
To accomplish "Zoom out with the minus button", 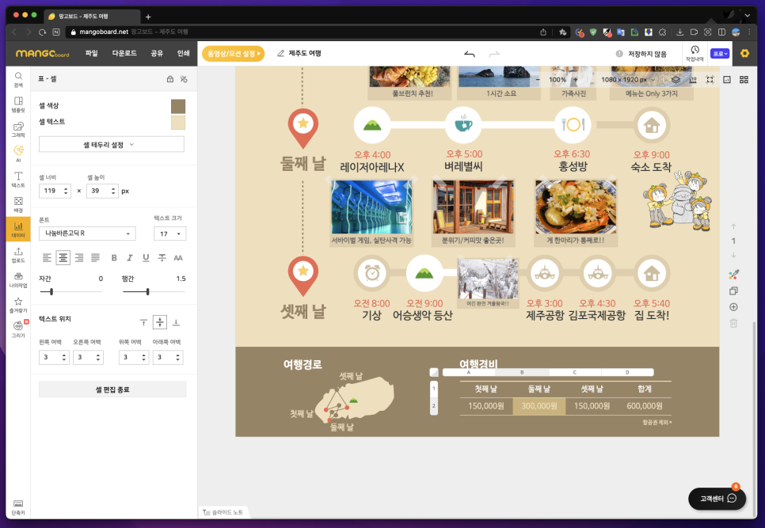I will point(539,79).
